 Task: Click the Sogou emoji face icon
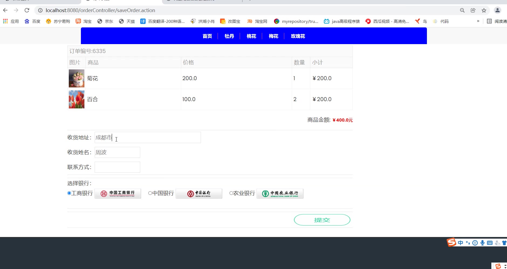(475, 243)
